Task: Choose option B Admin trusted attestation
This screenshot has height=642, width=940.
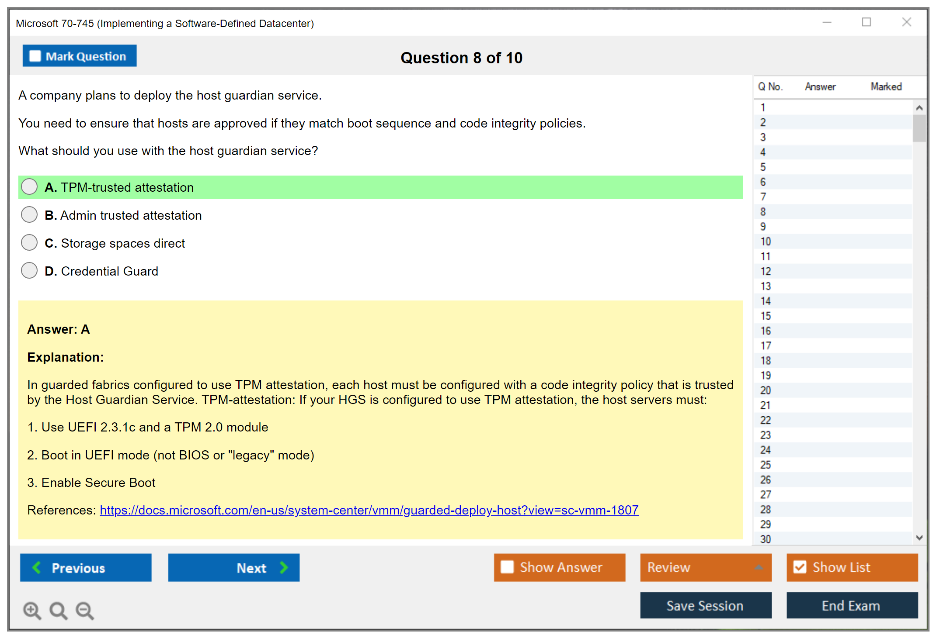Action: tap(29, 215)
